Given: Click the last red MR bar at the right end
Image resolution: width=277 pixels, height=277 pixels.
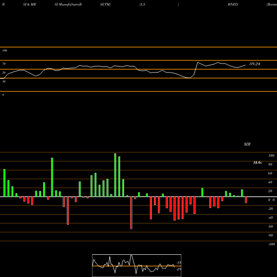Looking at the screenshot, I should pyautogui.click(x=246, y=200).
